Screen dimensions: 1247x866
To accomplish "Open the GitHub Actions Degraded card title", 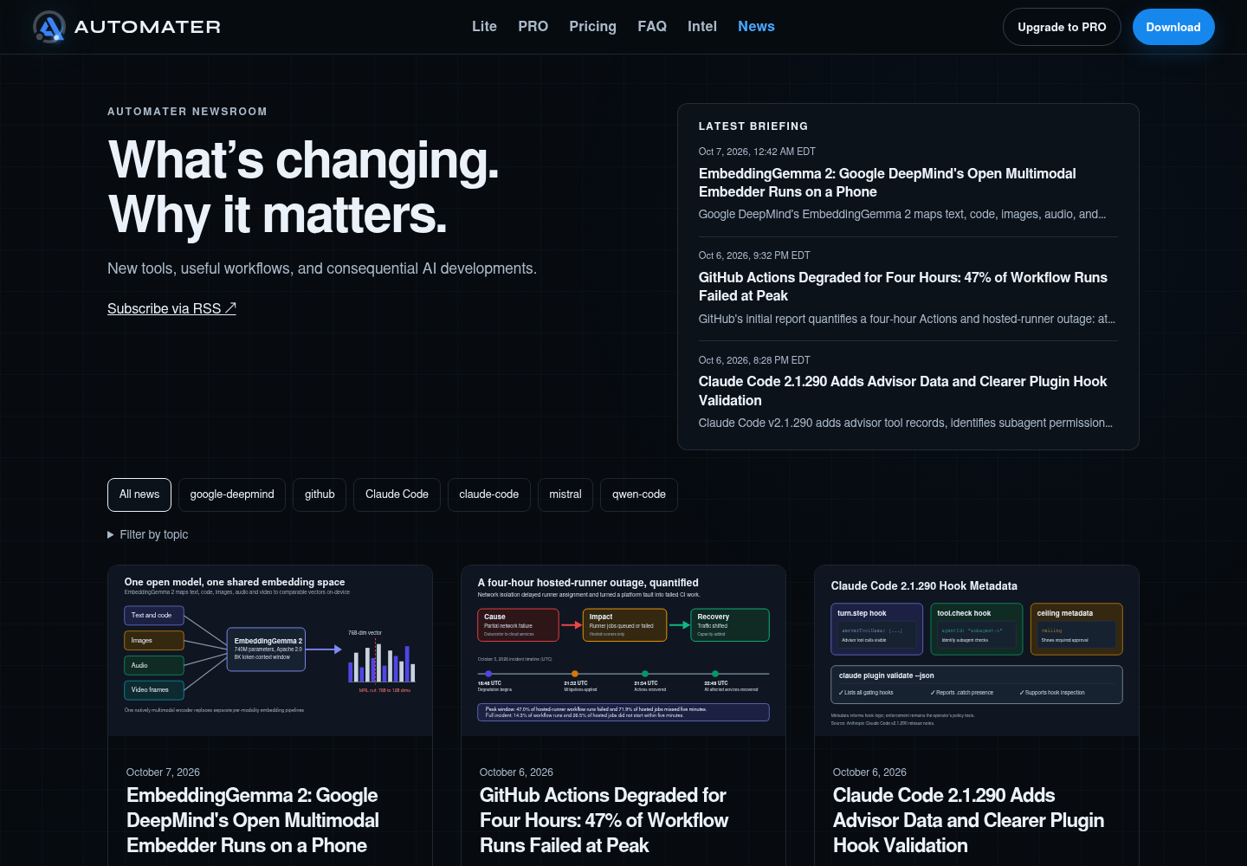I will [604, 820].
